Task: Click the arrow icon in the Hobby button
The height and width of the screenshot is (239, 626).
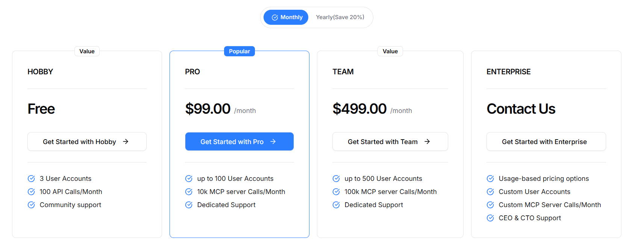Action: [x=126, y=141]
